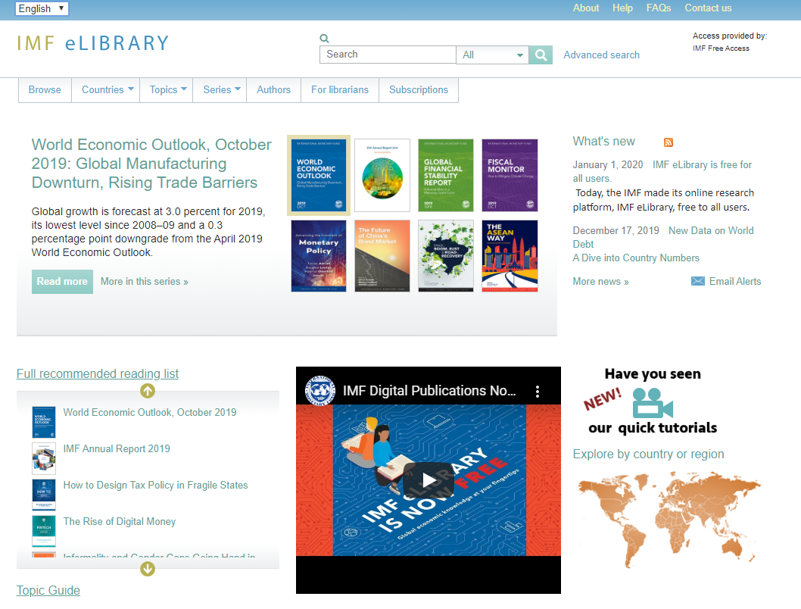Expand the Series menu
801x609 pixels.
point(221,90)
